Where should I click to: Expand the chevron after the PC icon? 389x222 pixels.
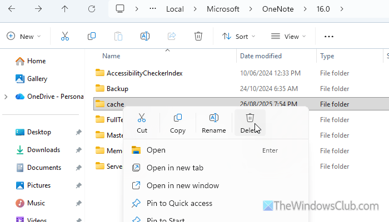pyautogui.click(x=137, y=9)
